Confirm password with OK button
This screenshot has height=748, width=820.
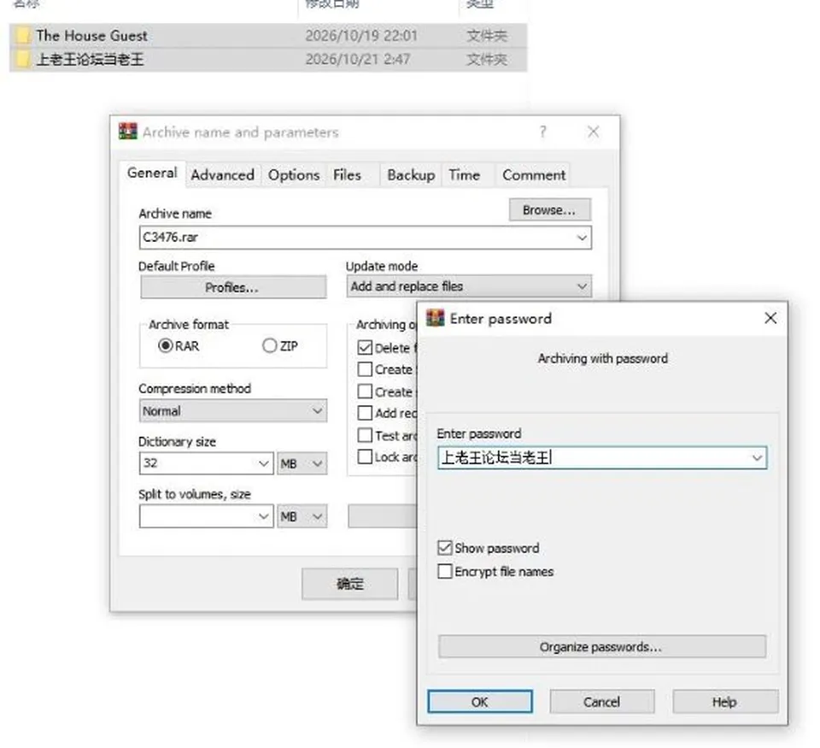pyautogui.click(x=479, y=702)
